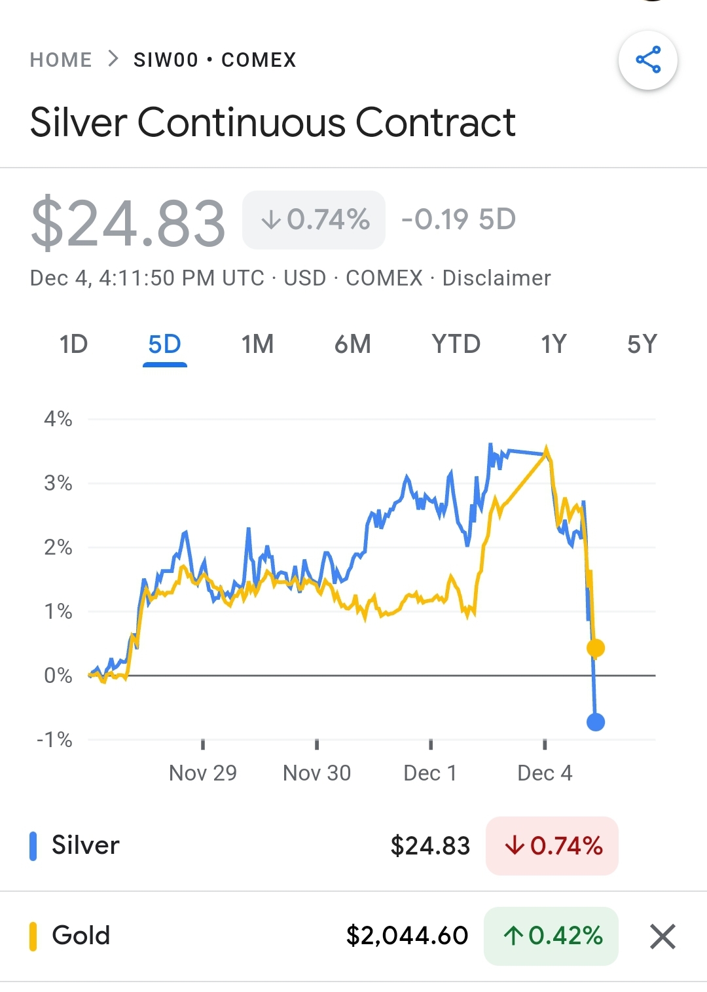The image size is (707, 992).
Task: Switch to 1M chart range
Action: coord(257,344)
